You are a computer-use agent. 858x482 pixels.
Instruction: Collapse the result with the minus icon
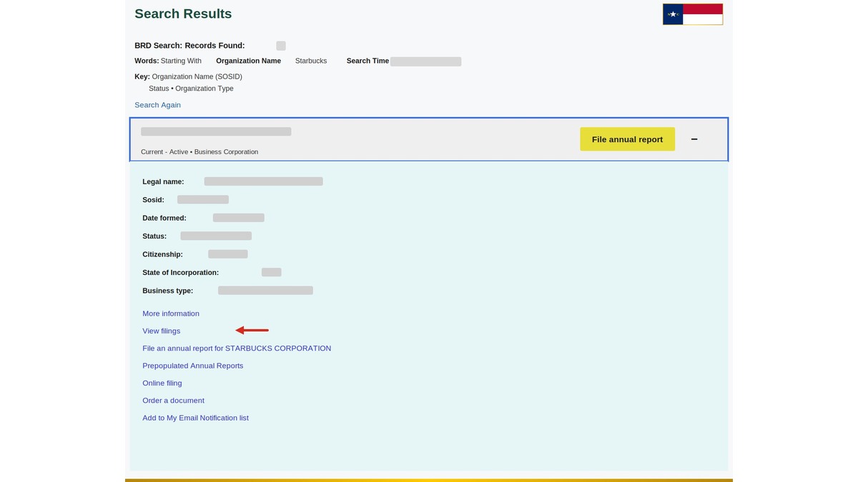pyautogui.click(x=694, y=139)
